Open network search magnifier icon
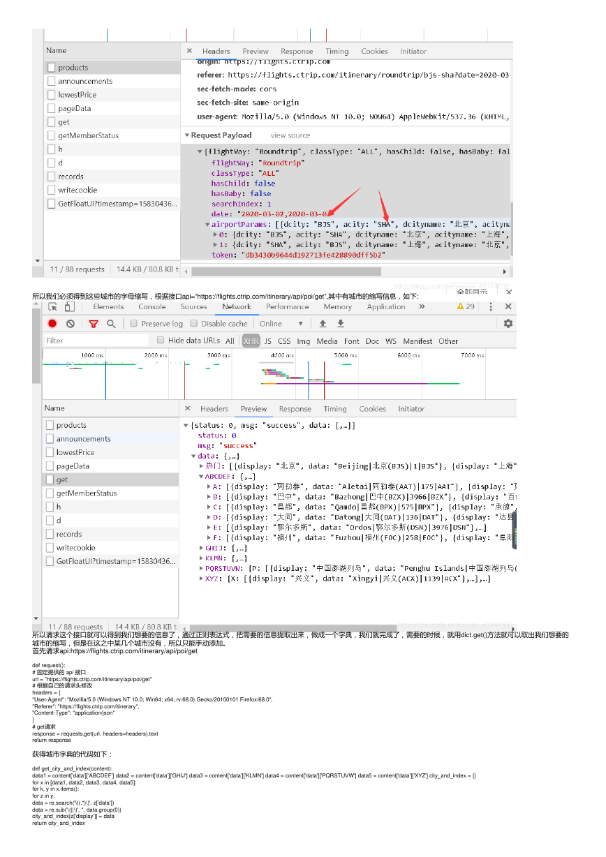 [x=111, y=324]
